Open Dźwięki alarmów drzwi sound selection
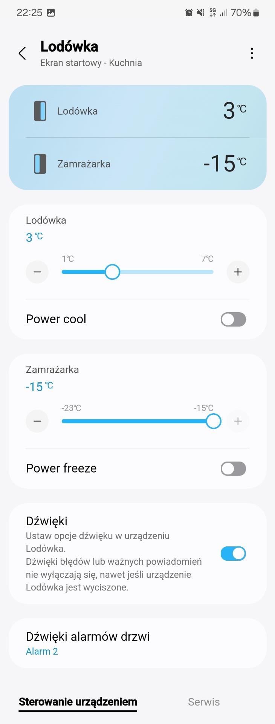275x724 pixels. [x=137, y=643]
